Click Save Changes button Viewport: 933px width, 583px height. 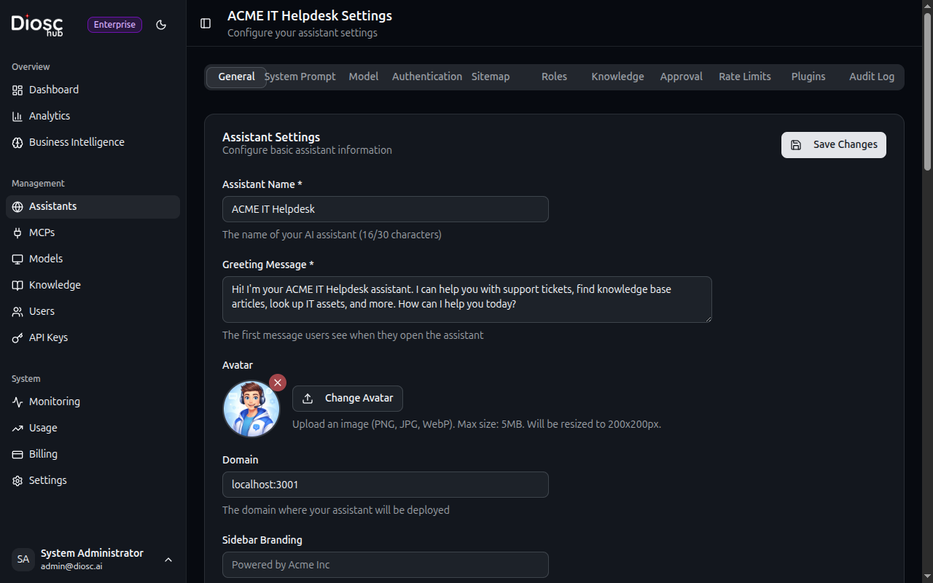(833, 144)
